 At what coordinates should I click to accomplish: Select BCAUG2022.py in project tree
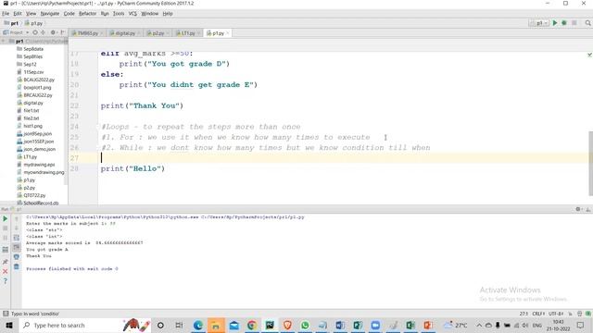39,80
